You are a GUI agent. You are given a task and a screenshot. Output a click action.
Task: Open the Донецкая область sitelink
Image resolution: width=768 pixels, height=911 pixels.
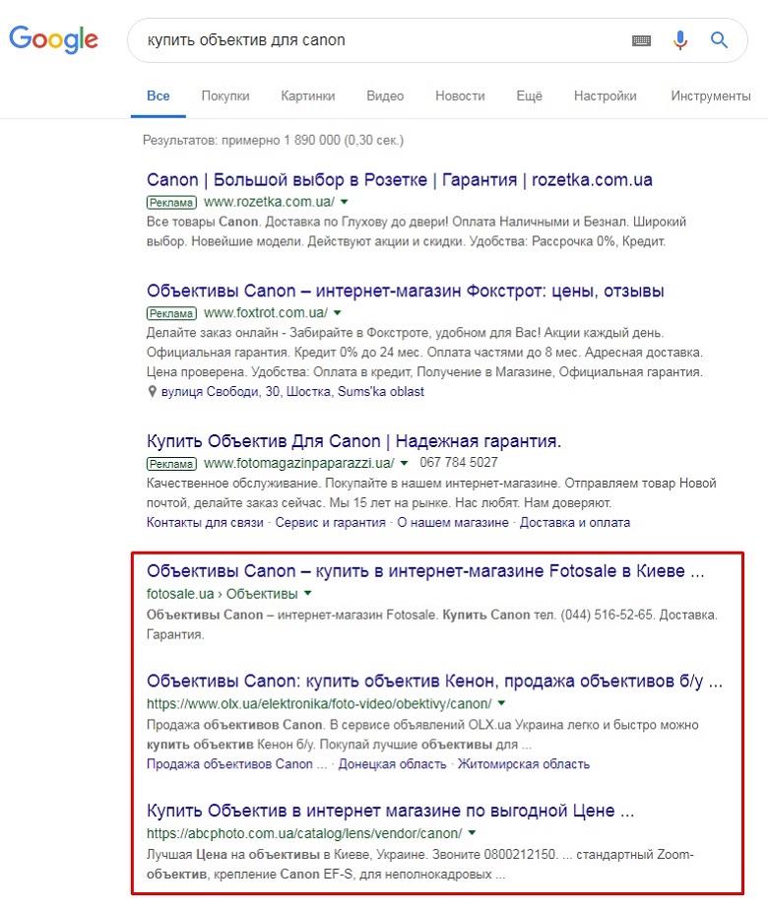pos(392,764)
